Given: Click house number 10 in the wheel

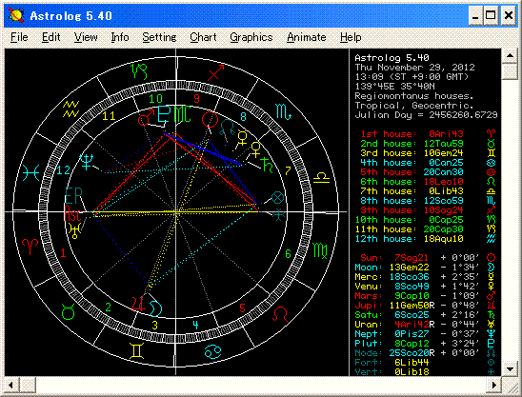Looking at the screenshot, I should 156,99.
